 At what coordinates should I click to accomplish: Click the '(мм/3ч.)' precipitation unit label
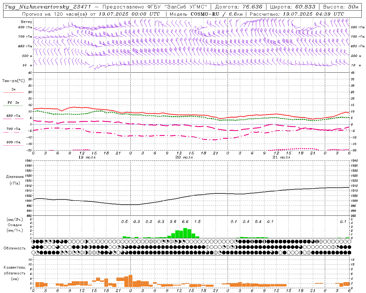tap(15, 219)
